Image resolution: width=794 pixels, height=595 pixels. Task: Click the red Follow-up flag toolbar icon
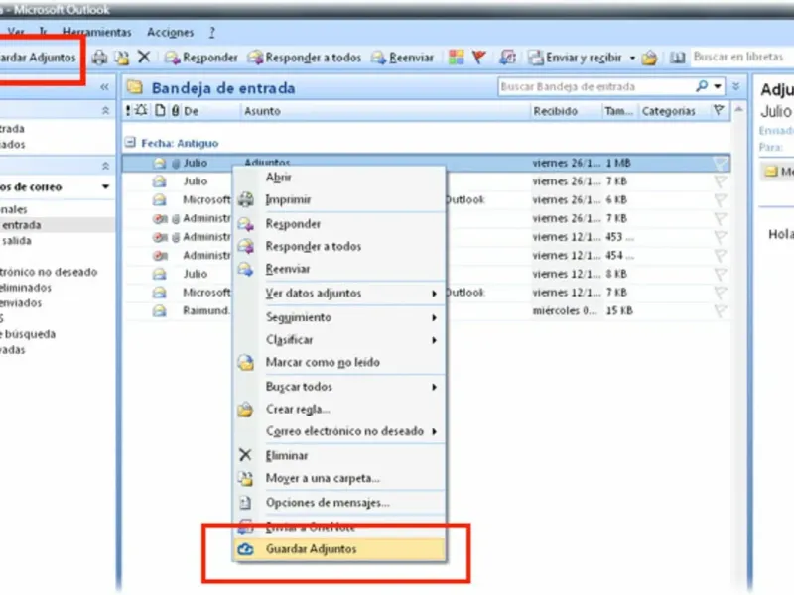pyautogui.click(x=479, y=58)
